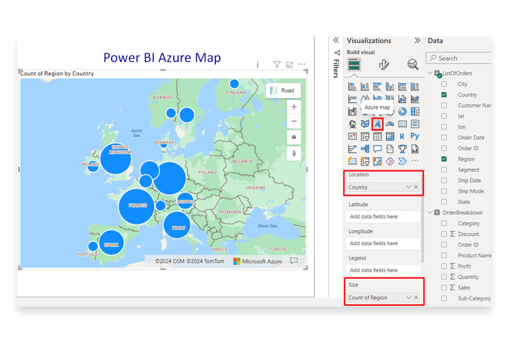
Task: Select the Filled map visual icon
Action: tap(365, 124)
